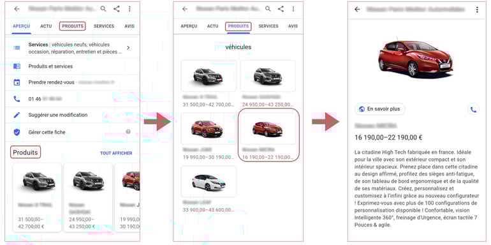The height and width of the screenshot is (245, 491).
Task: Select ACTU tab in middle screen
Action: (212, 26)
